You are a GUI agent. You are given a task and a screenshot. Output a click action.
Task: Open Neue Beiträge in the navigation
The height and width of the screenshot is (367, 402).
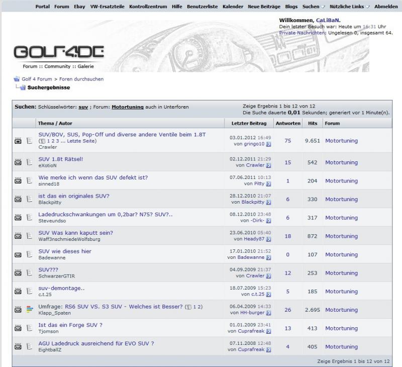tap(264, 7)
